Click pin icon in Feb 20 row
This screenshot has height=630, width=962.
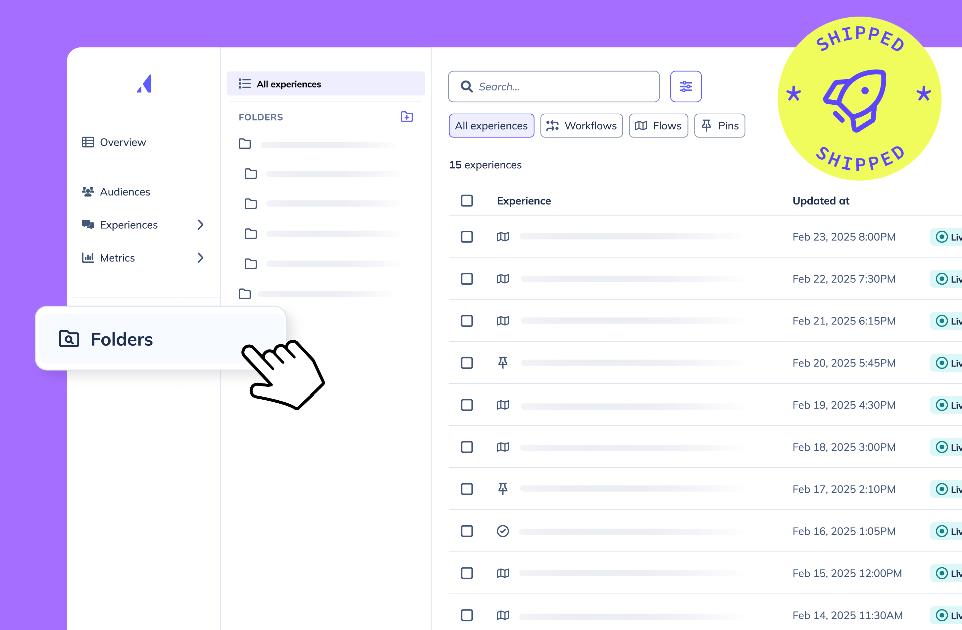click(x=502, y=363)
